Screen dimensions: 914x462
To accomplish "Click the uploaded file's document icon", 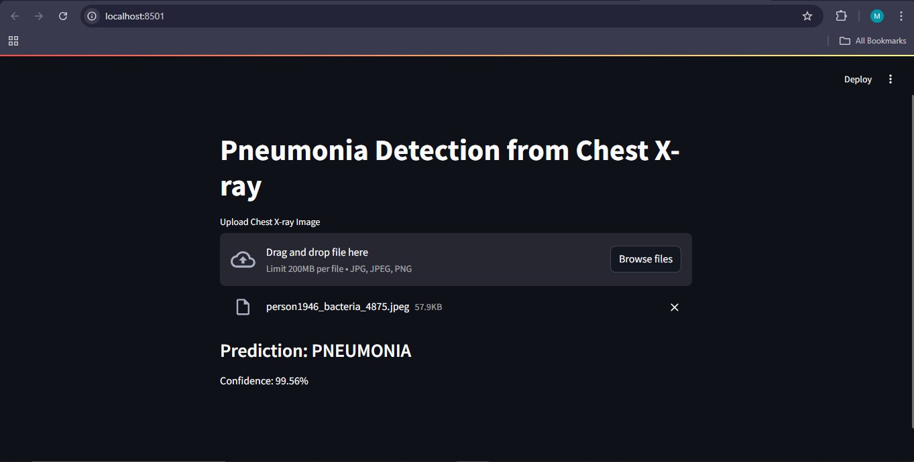I will pos(243,307).
